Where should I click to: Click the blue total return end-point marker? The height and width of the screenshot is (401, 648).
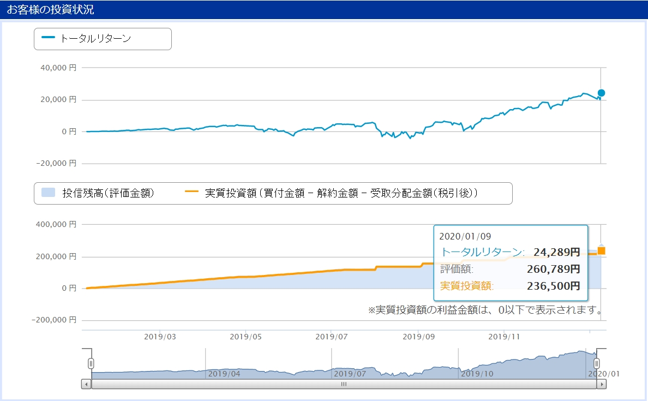pyautogui.click(x=601, y=93)
